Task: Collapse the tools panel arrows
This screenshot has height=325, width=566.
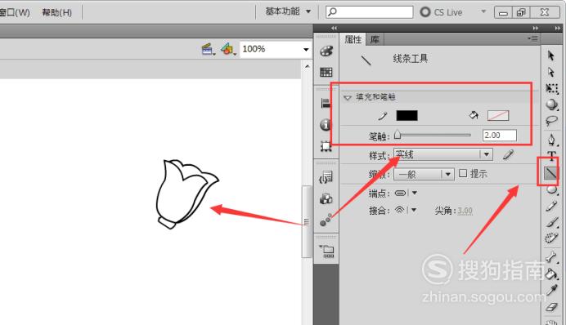Action: [558, 28]
